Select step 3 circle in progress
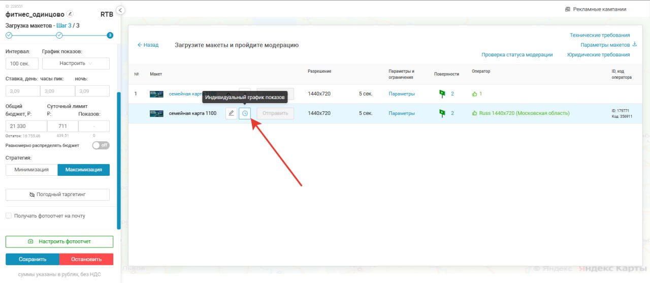Image resolution: width=650 pixels, height=283 pixels. pos(110,35)
